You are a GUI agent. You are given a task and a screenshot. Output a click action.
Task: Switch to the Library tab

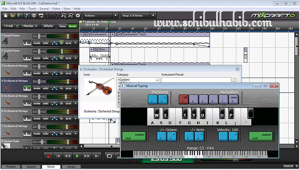click(71, 167)
